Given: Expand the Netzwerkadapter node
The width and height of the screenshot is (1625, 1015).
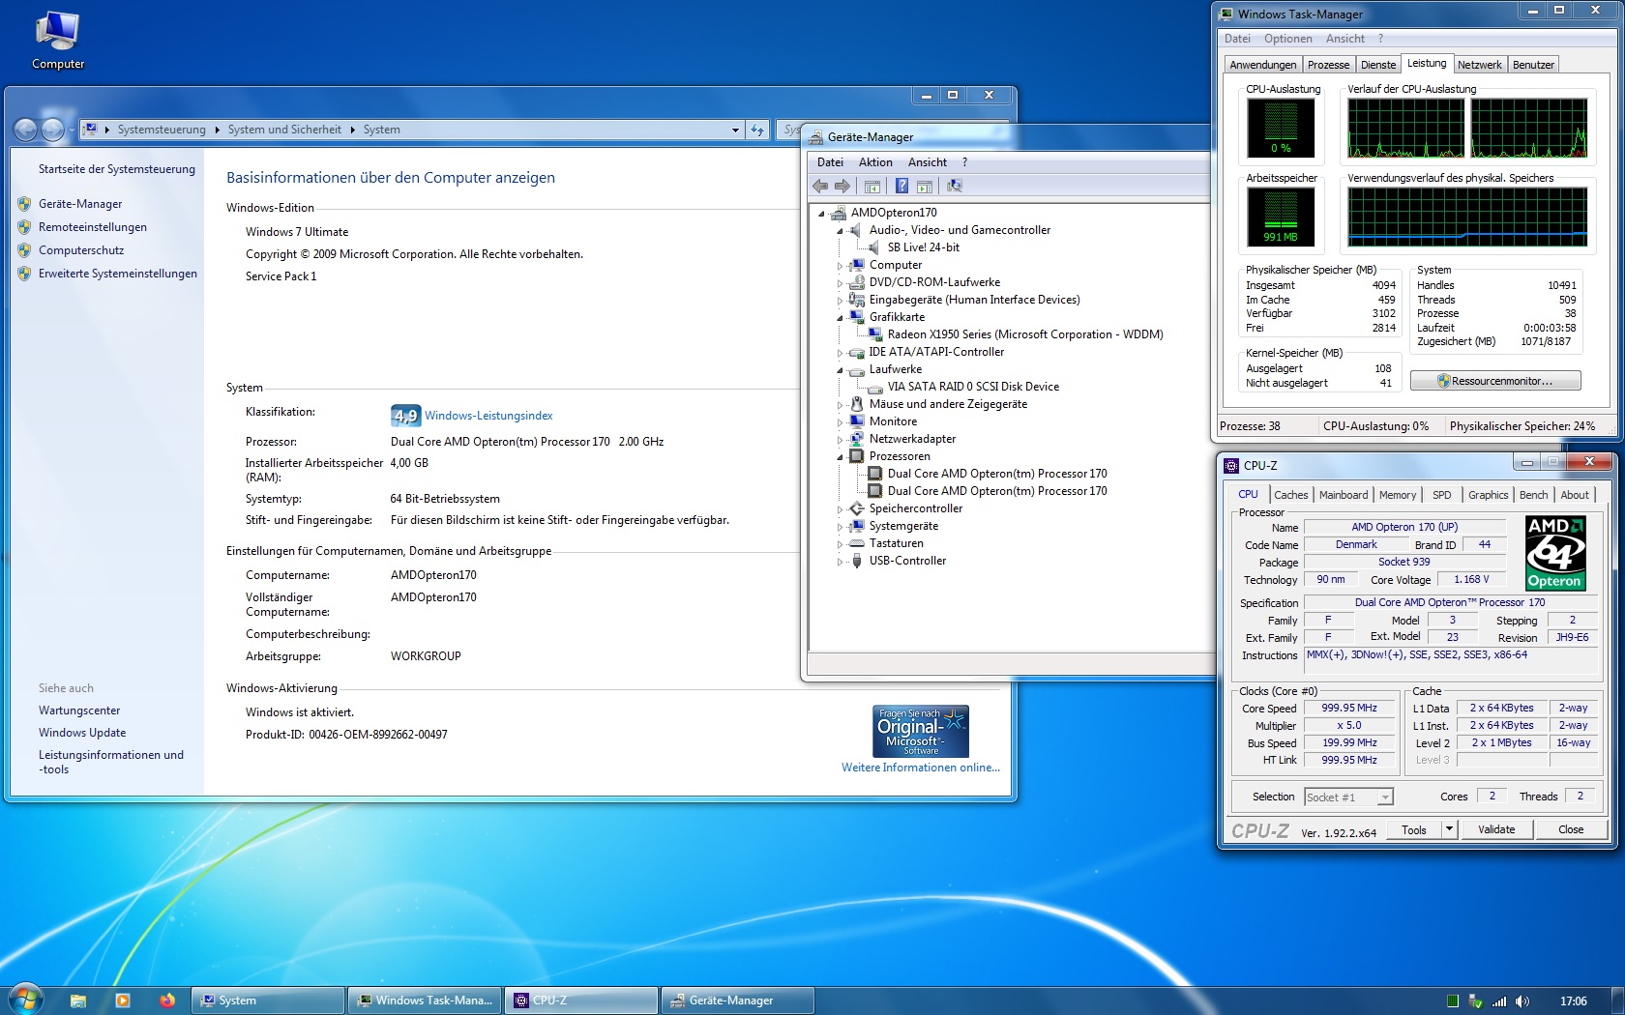Looking at the screenshot, I should 840,440.
